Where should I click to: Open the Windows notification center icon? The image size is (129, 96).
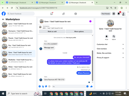click(x=125, y=94)
